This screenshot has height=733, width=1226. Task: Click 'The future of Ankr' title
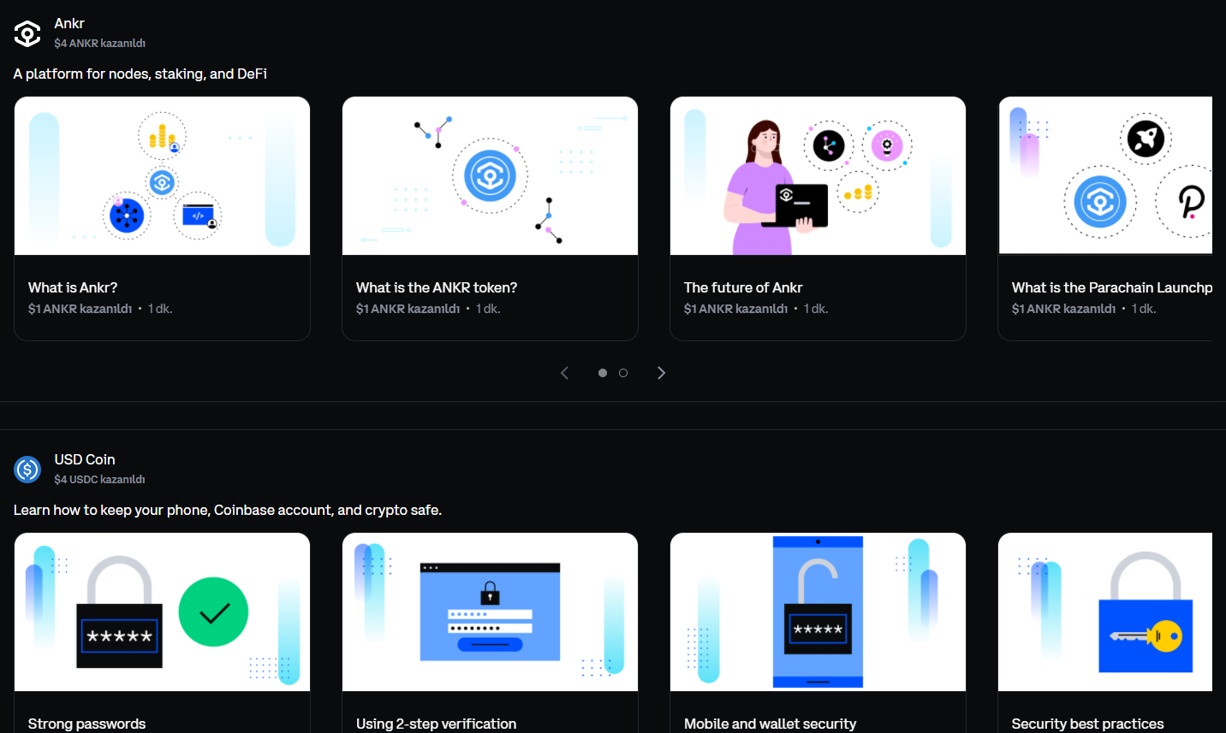point(743,287)
